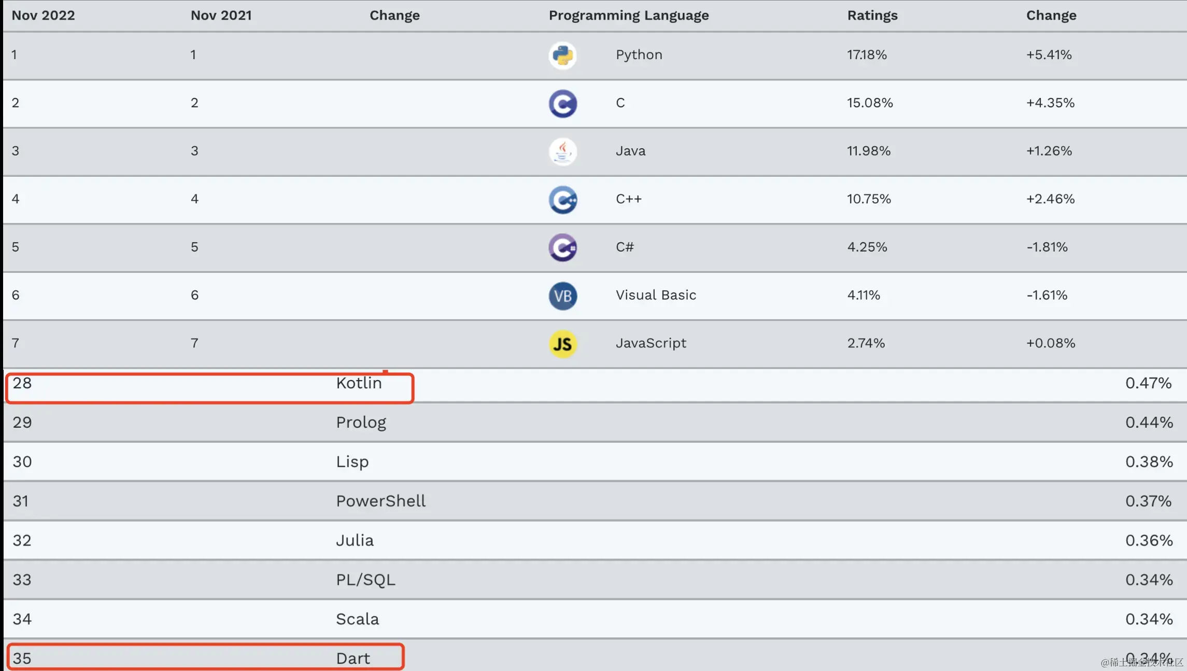Click the Nov 2021 column header
The width and height of the screenshot is (1187, 671).
[221, 16]
